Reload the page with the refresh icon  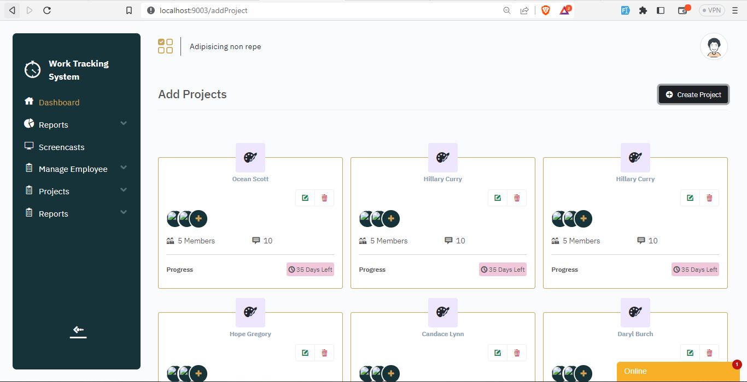47,10
